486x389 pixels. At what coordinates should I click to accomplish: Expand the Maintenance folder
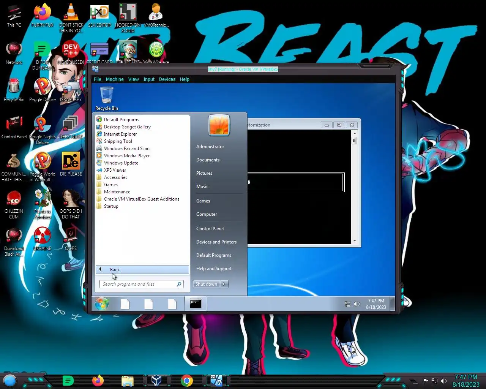point(142,192)
